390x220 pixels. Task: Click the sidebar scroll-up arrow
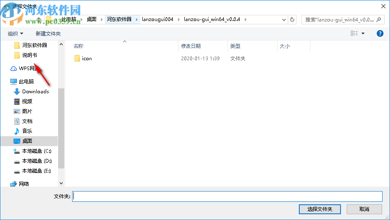61,44
